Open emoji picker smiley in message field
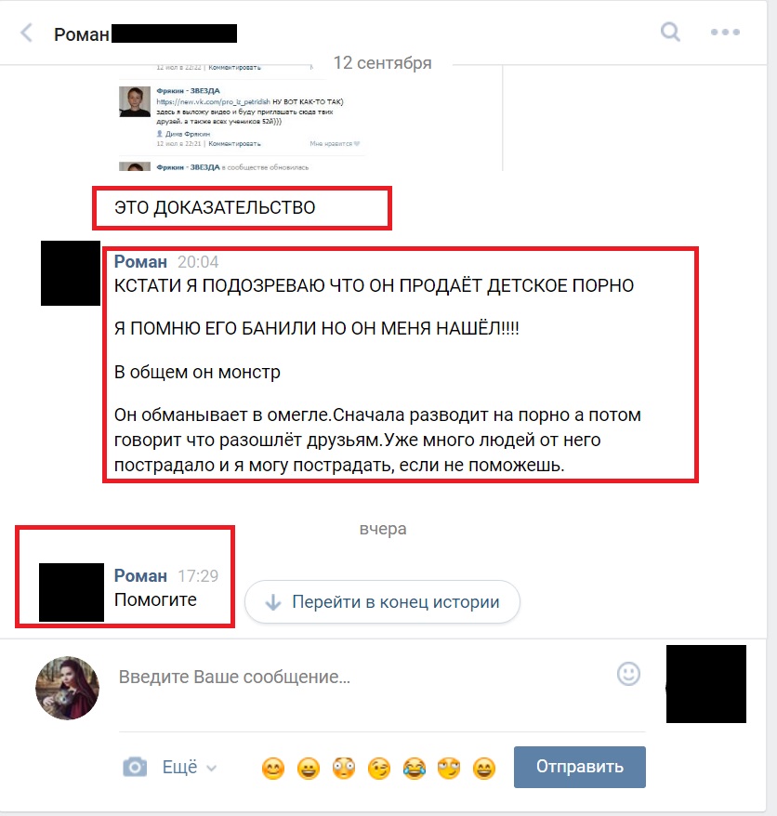 (x=628, y=674)
